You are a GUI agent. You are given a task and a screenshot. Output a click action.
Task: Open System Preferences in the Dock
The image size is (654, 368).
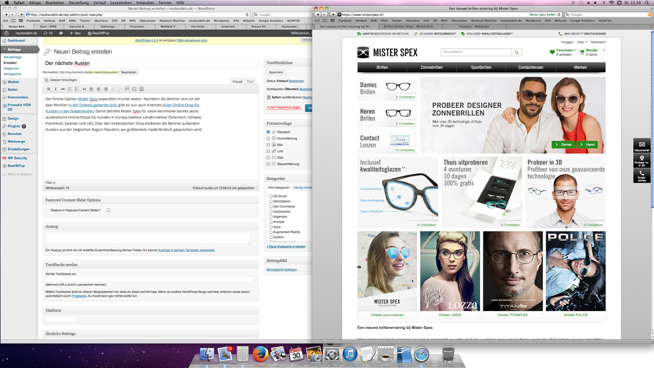coord(332,354)
